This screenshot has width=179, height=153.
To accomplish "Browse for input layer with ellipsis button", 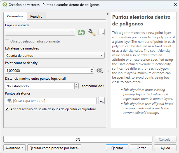I will (101, 32).
